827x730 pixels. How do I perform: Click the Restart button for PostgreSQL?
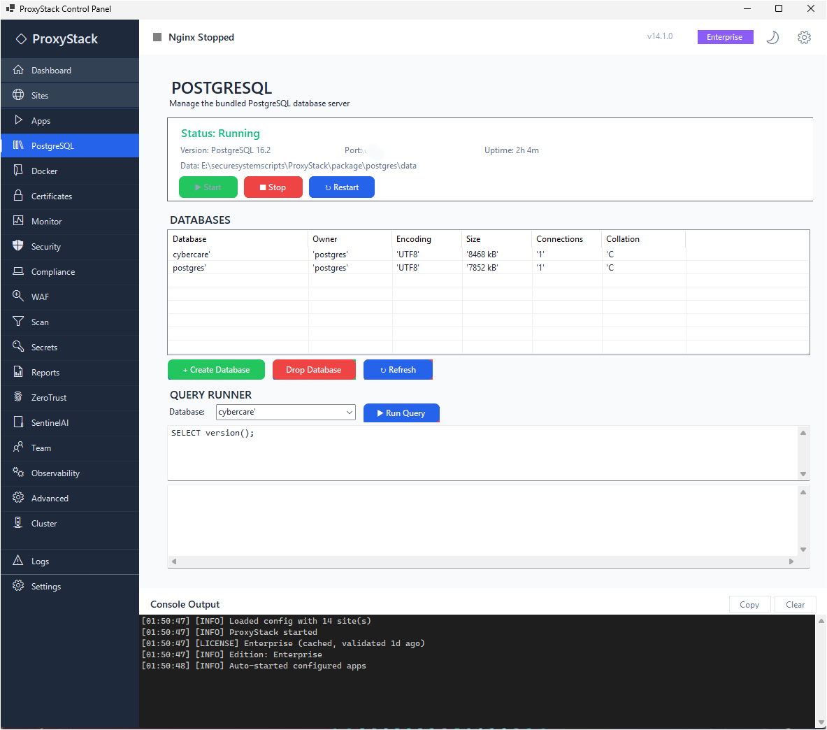[341, 187]
